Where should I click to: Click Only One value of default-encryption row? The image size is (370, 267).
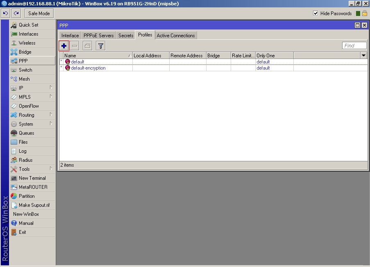(263, 68)
